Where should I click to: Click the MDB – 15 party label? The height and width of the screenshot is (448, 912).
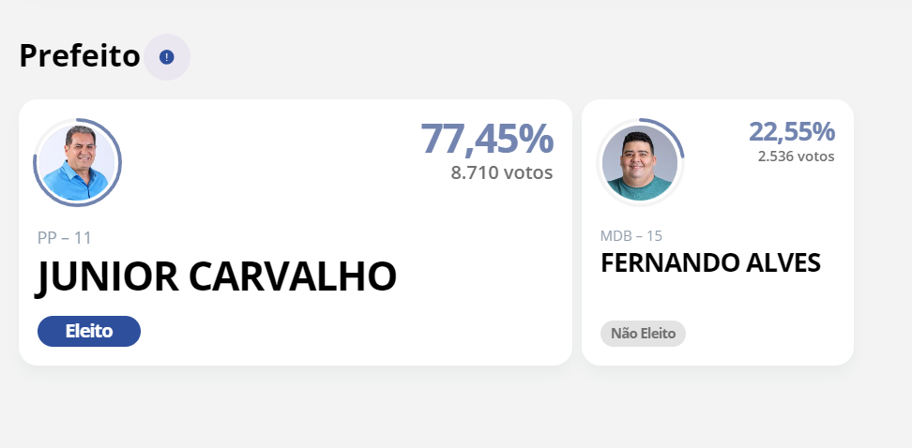click(631, 235)
